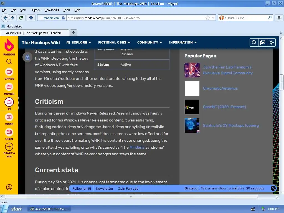Click the Santuchi's Iceberg thumbnail image
Screen dimensions: 284x213
pyautogui.click(x=192, y=126)
